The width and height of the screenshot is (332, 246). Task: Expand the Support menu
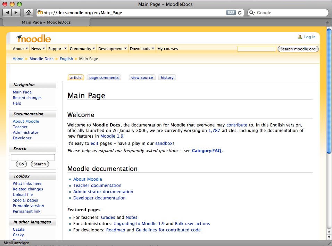[57, 49]
